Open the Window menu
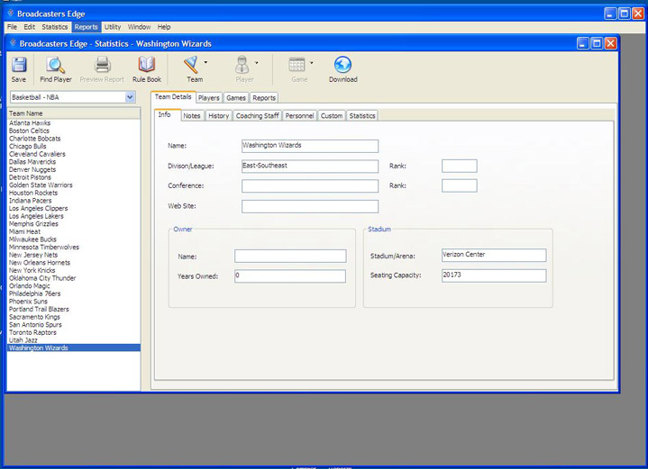 (x=139, y=27)
